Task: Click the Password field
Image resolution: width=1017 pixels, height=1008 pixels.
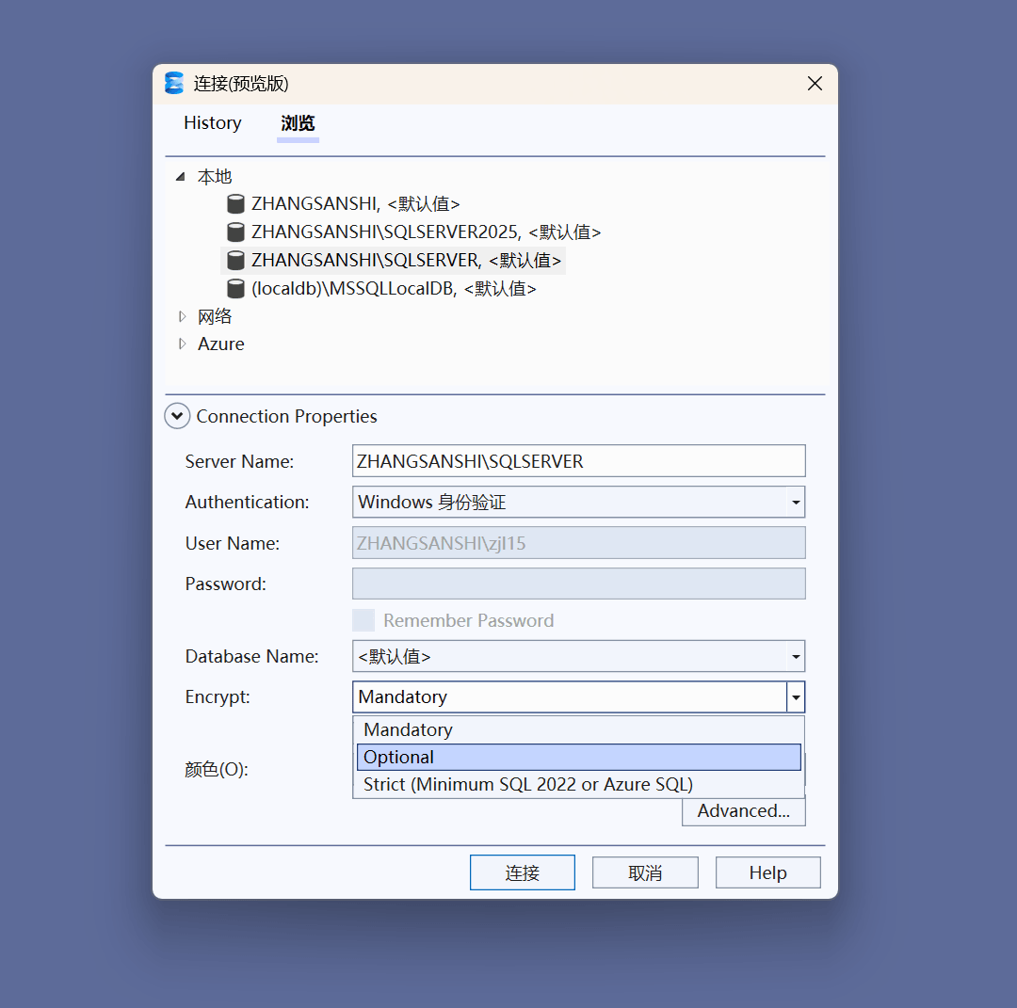Action: click(x=578, y=584)
